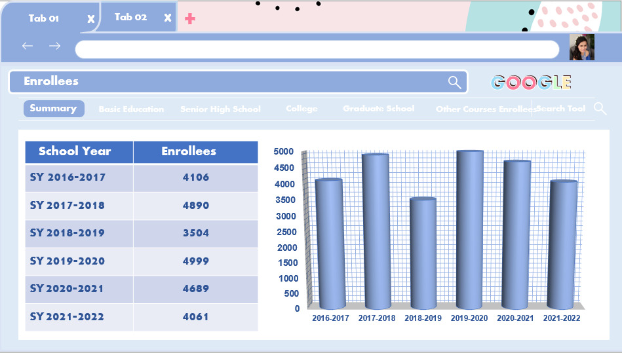Click the 2021-2022 chart axis label

[x=562, y=318]
